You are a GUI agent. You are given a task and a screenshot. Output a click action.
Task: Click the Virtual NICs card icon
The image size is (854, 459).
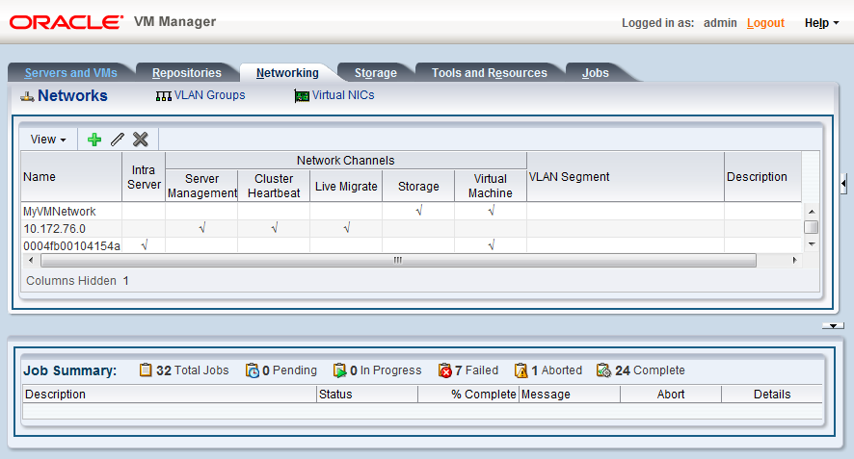302,96
